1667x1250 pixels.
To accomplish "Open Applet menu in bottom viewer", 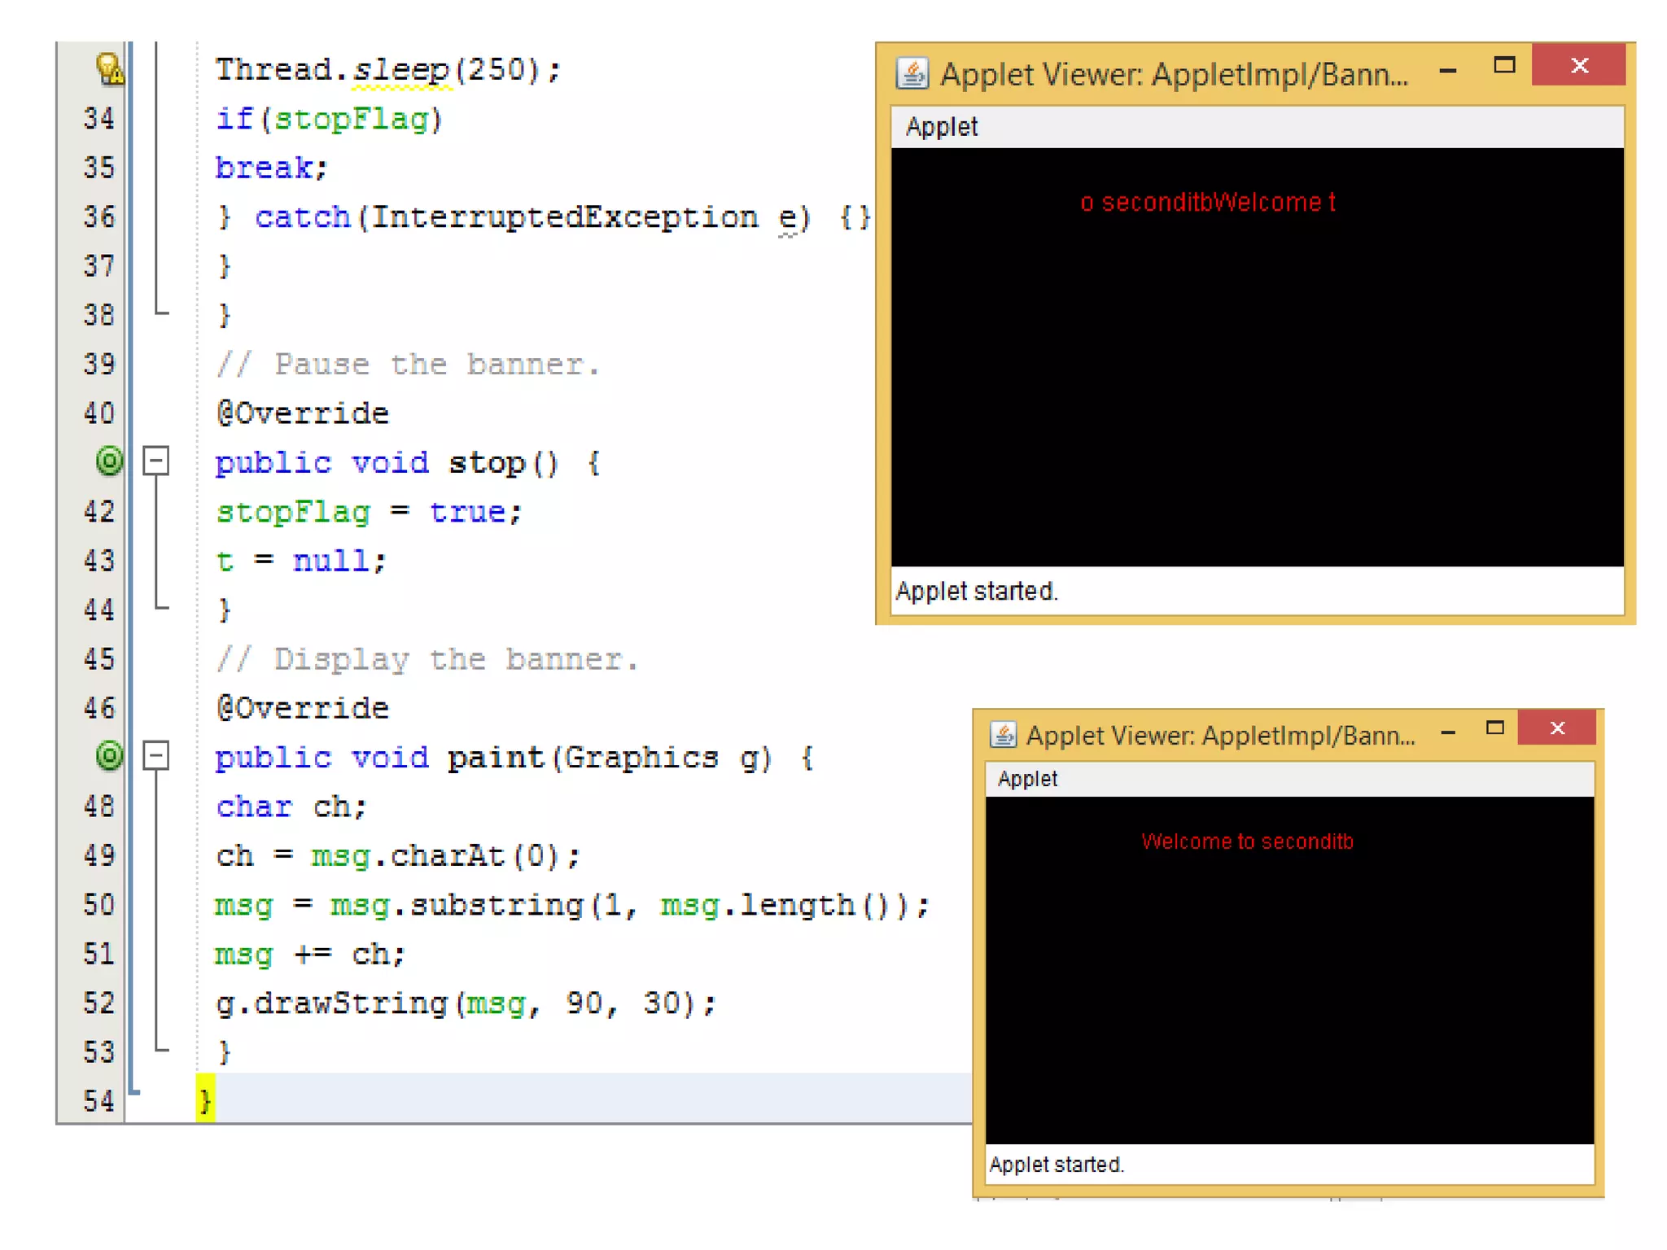I will click(1027, 779).
